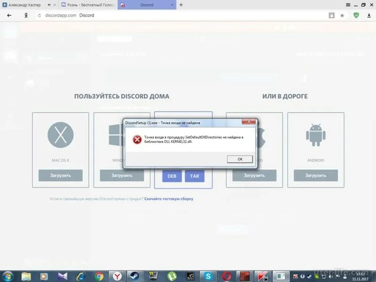Click the Android robot icon
Screen dimensions: 376x282
pos(315,135)
